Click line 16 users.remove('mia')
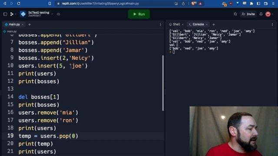278x156 pixels. 48,113
